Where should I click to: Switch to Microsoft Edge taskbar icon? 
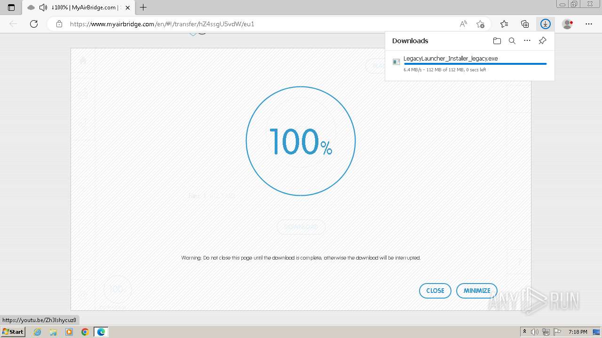coord(101,332)
